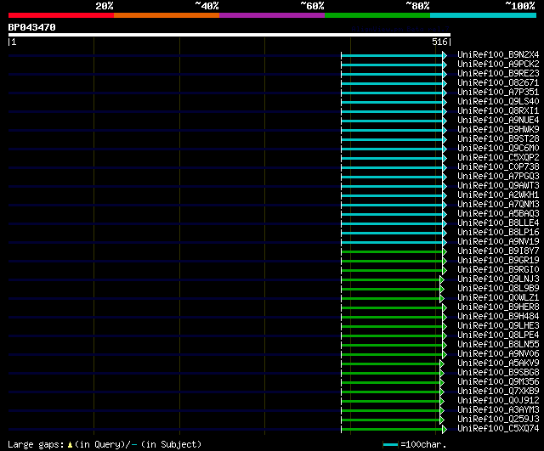Viewport: 544px width, 451px height.
Task: Select the UniRef100_C5XQ74 label
Action: (x=498, y=429)
